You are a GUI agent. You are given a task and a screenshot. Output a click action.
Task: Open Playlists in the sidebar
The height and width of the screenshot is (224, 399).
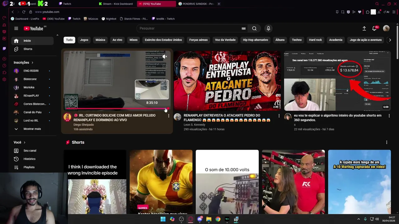point(32,167)
